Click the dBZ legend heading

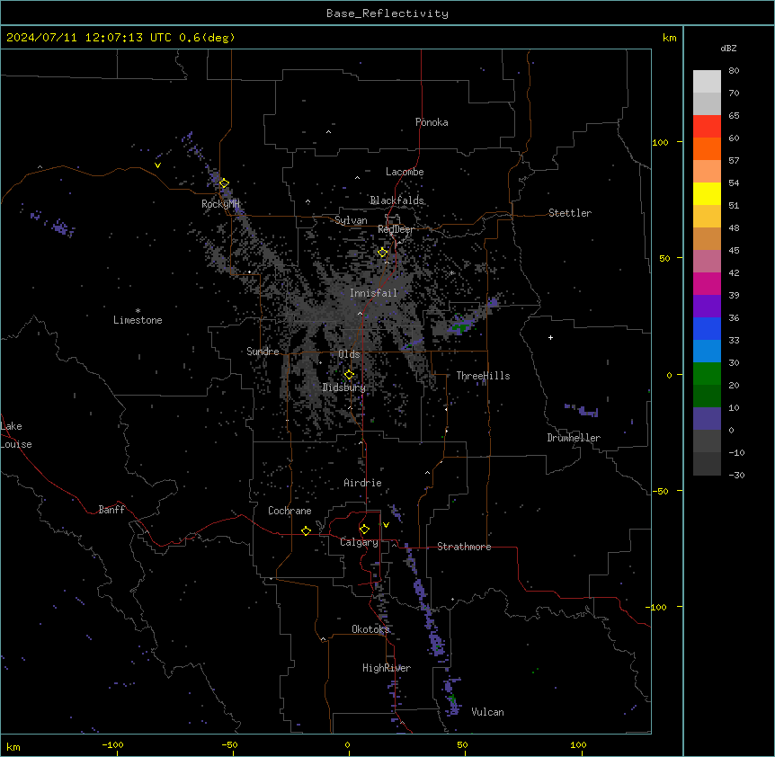pos(728,49)
